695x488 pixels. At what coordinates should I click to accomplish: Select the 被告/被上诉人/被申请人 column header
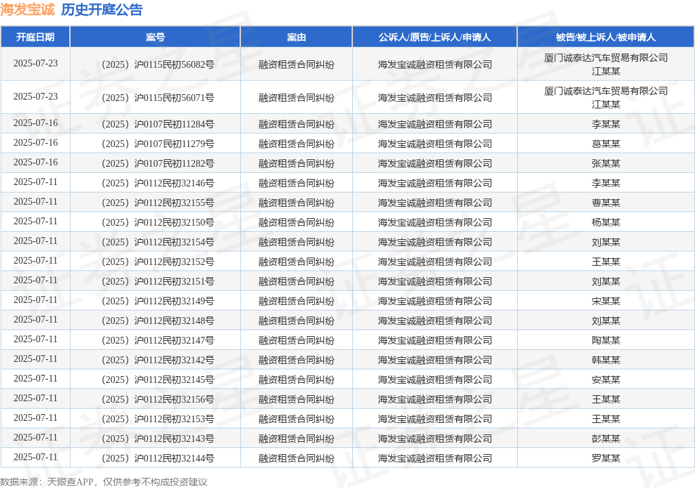pyautogui.click(x=605, y=37)
